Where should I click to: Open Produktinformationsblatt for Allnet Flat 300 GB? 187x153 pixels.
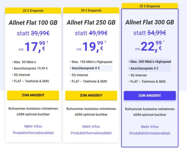[x=150, y=133]
